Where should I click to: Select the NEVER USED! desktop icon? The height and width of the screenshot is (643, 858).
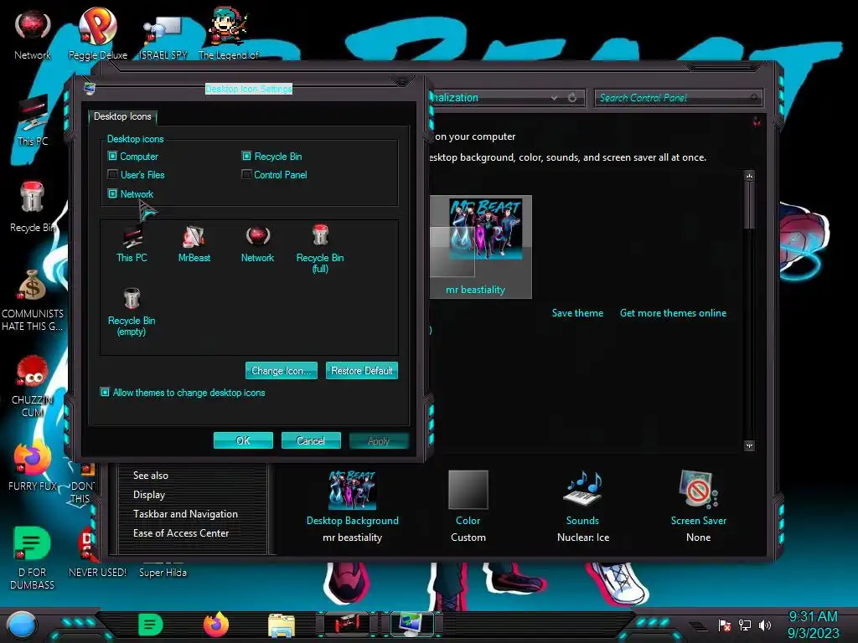click(97, 553)
